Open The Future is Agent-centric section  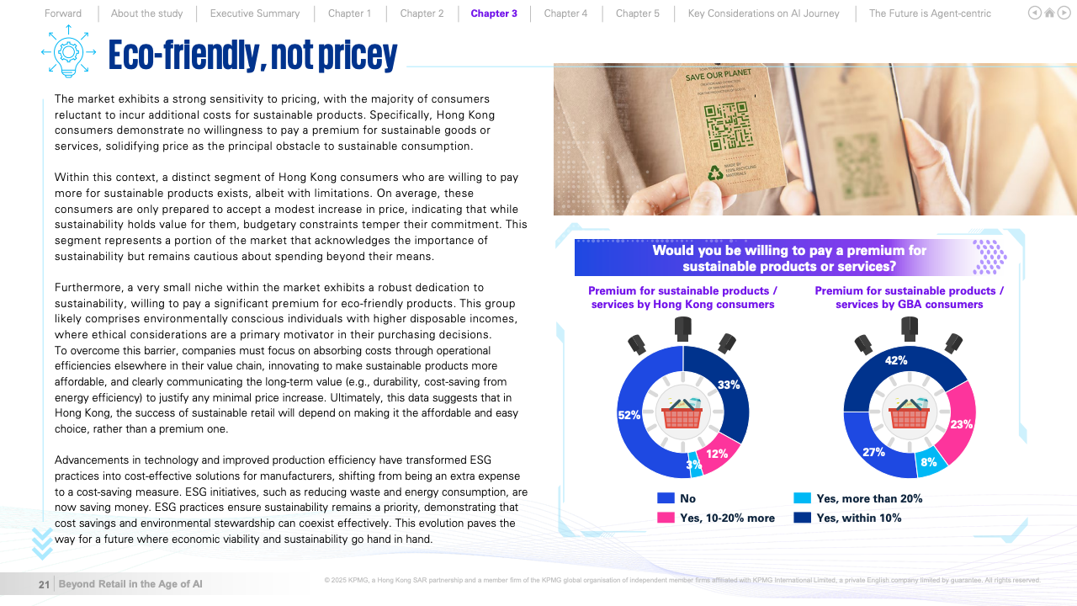tap(930, 13)
